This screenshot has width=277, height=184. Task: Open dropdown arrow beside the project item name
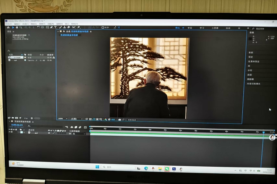click(29, 35)
